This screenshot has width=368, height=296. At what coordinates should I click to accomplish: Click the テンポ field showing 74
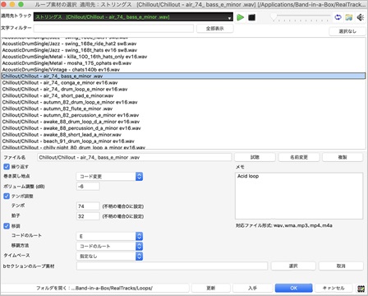pyautogui.click(x=88, y=206)
